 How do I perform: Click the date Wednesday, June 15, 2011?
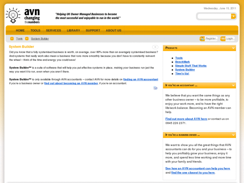tap(220, 8)
